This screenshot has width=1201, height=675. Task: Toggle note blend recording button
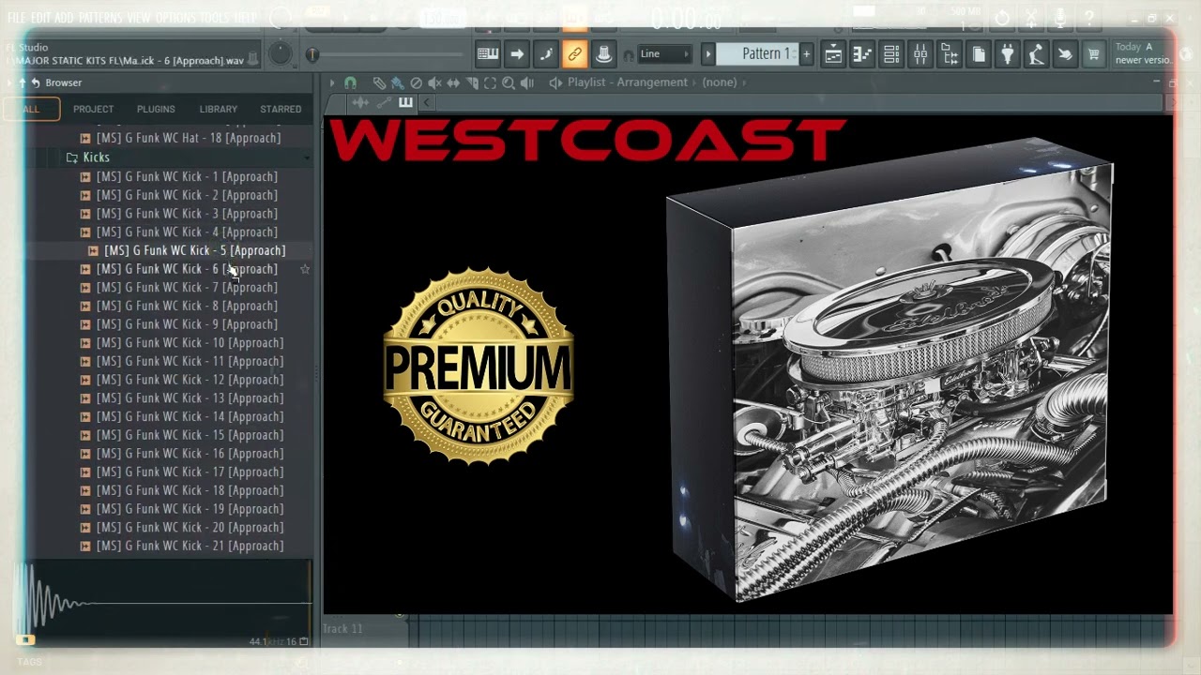pyautogui.click(x=546, y=54)
